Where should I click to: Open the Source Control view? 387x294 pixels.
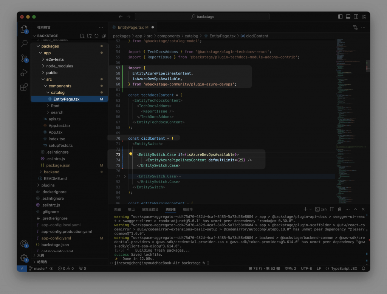(24, 58)
